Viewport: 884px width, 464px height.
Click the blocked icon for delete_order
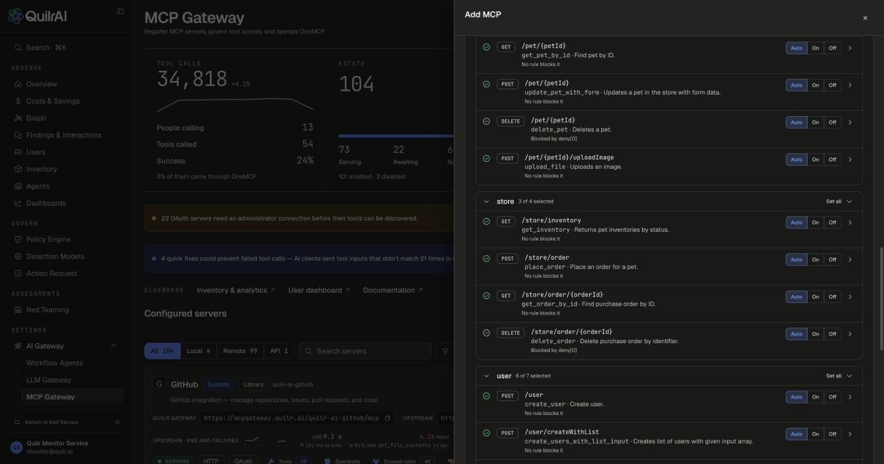(x=486, y=333)
